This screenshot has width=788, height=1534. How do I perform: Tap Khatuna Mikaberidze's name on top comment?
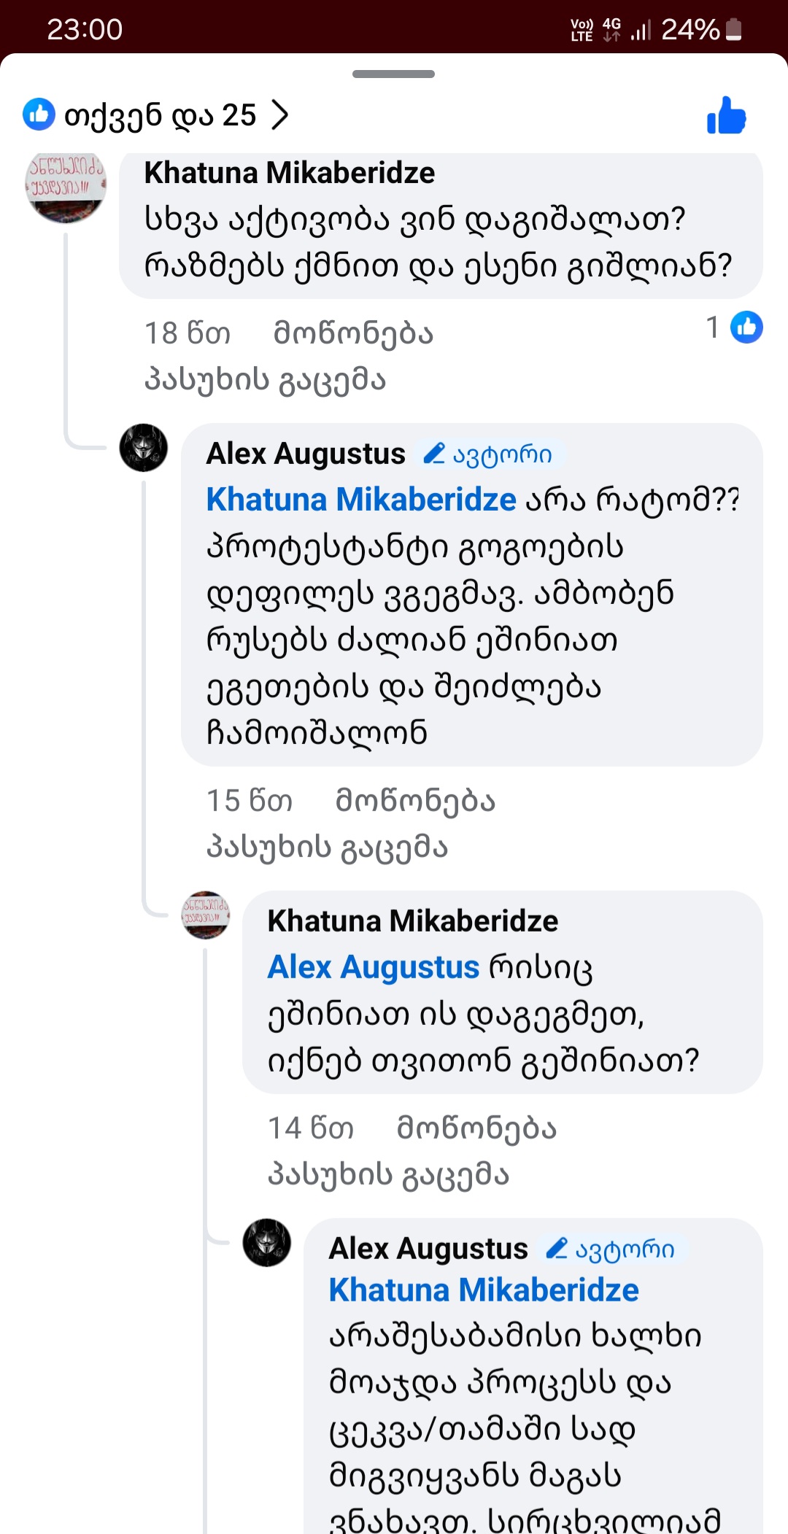(290, 173)
